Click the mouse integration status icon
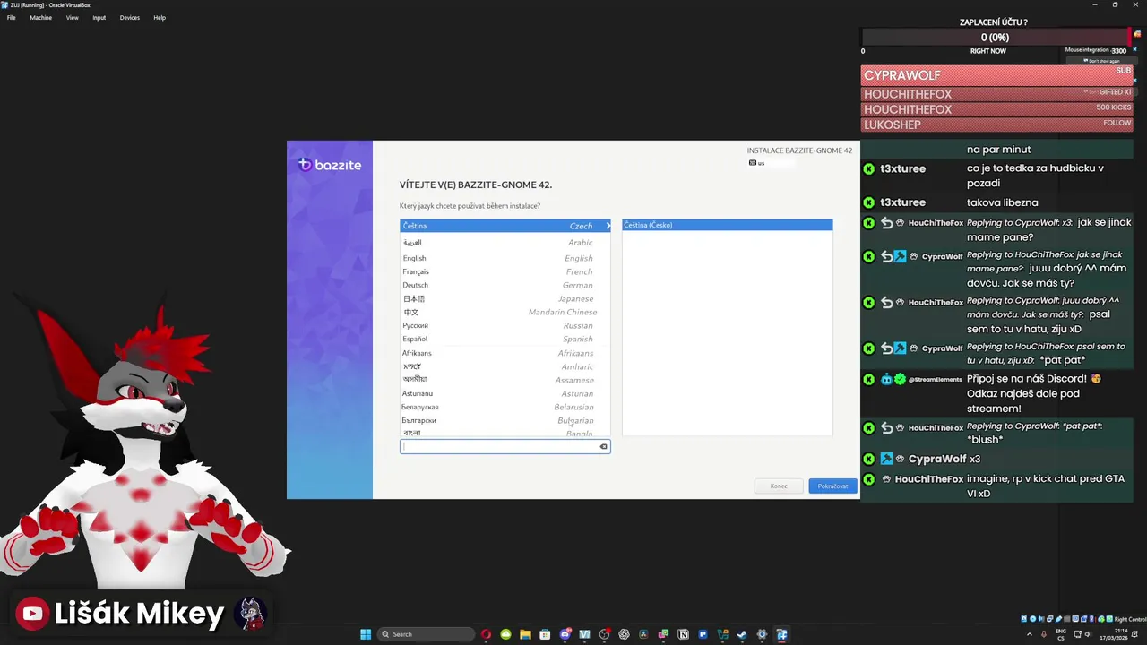Image resolution: width=1147 pixels, height=645 pixels. 1101,619
